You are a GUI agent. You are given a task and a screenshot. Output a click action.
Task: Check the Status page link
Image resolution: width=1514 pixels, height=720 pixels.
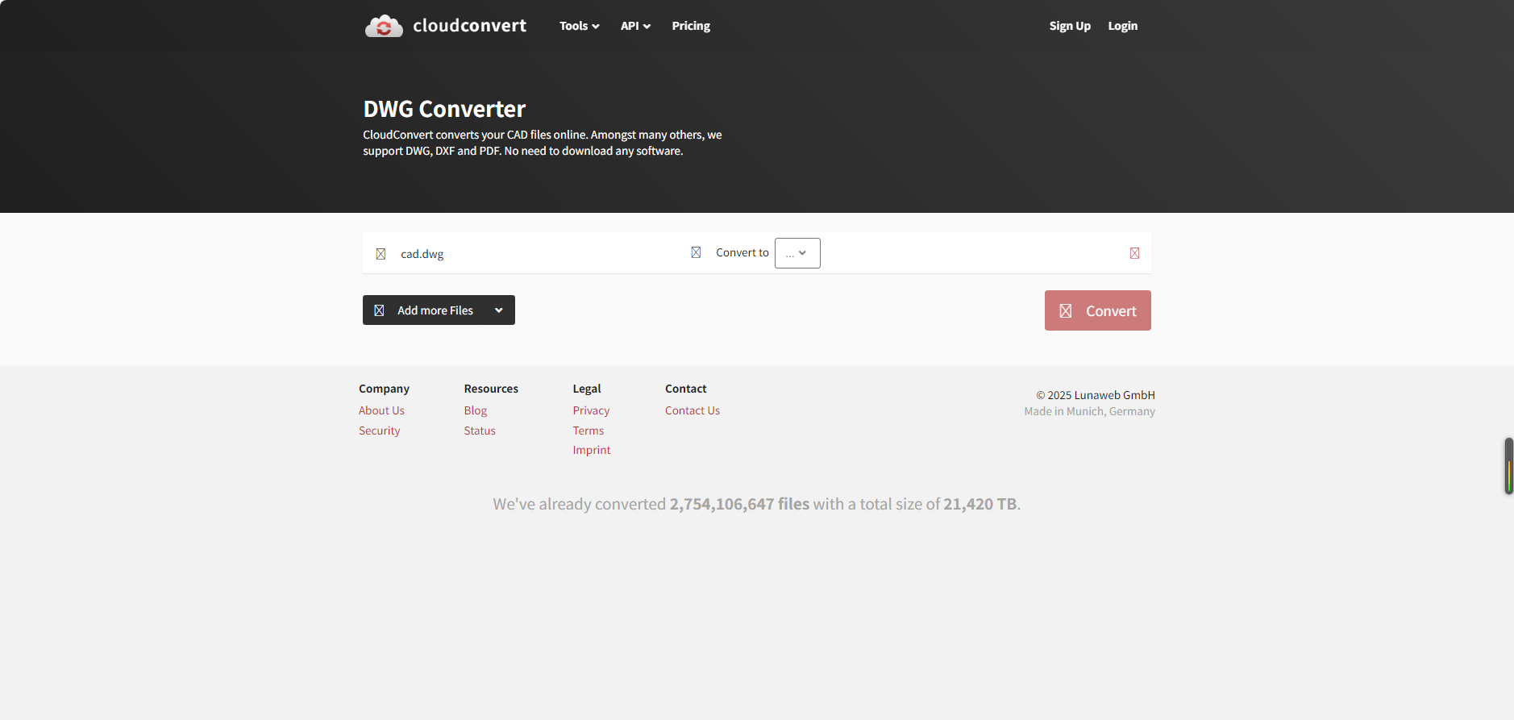[x=479, y=431]
